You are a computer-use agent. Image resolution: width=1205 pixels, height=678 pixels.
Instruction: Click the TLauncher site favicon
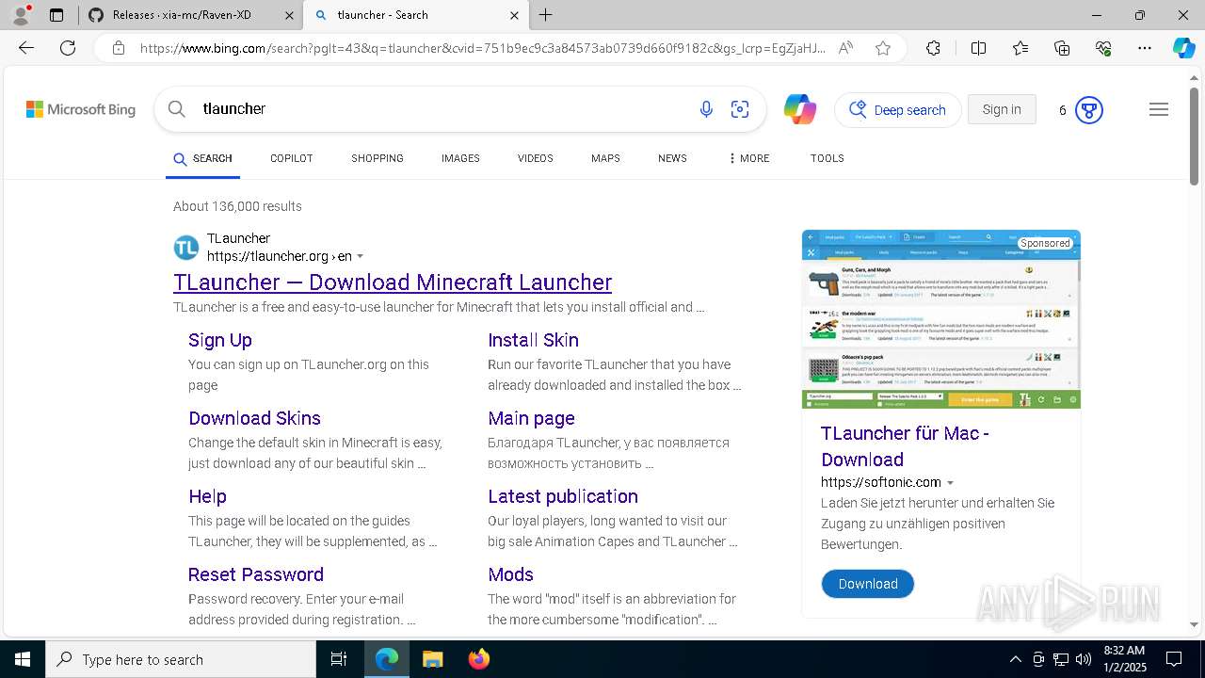186,248
